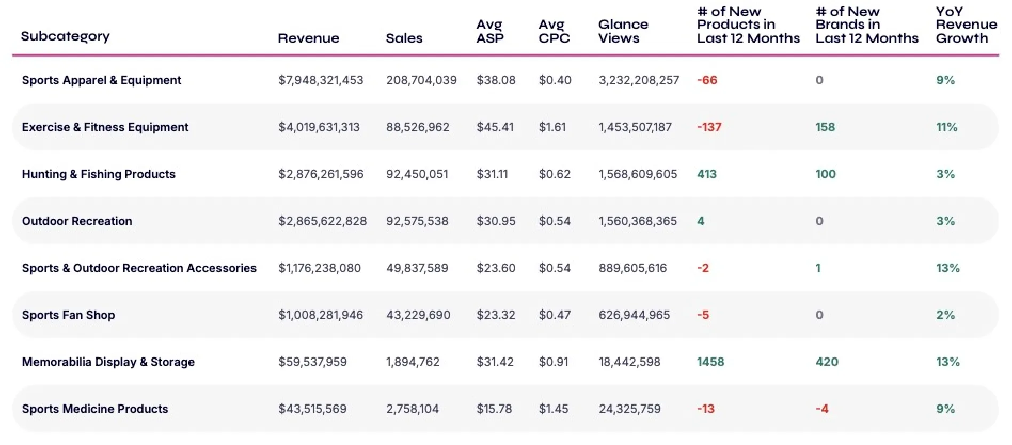The width and height of the screenshot is (1012, 445).
Task: Click the Subcategory column header
Action: coord(65,36)
